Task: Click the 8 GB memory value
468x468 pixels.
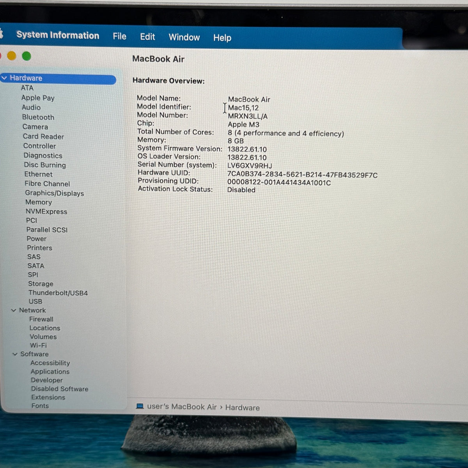Action: 236,141
